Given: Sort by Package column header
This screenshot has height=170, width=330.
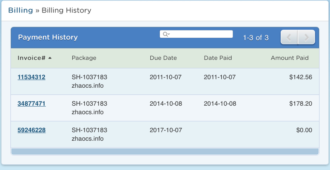Looking at the screenshot, I should point(84,58).
